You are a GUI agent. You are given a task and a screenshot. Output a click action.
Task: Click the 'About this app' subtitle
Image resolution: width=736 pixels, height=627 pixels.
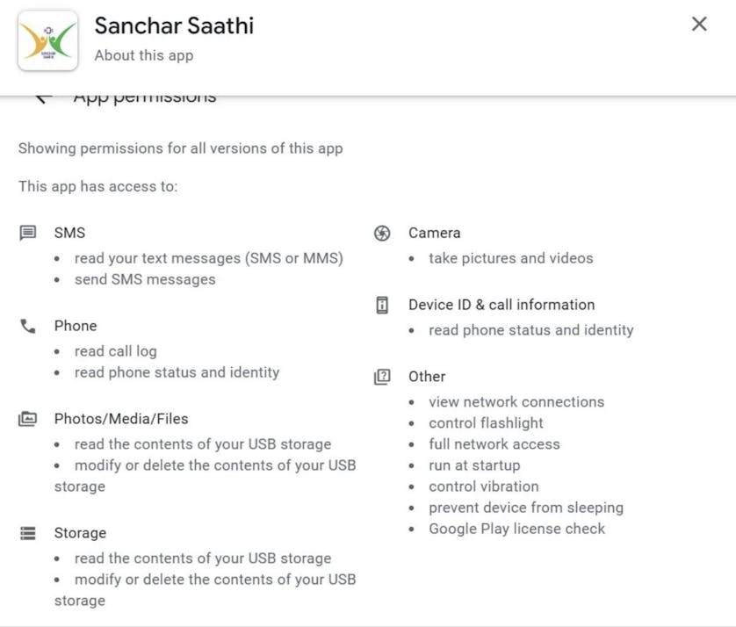pos(144,55)
